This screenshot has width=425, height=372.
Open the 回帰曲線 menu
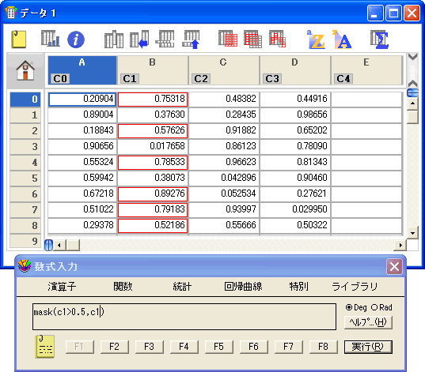coord(243,286)
